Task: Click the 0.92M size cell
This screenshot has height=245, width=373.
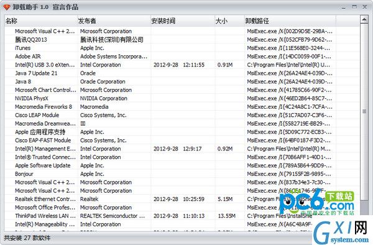Action: click(225, 149)
